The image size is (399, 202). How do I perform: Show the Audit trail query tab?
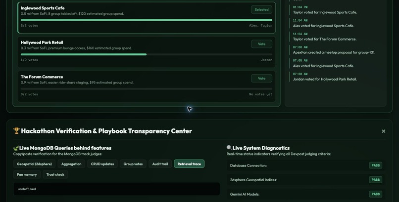[160, 164]
